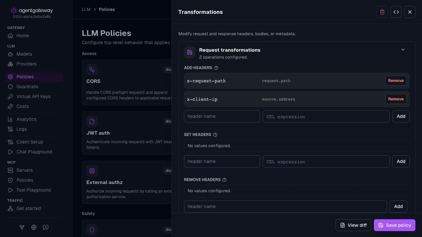Click the Costs icon in sidebar
The width and height of the screenshot is (422, 237).
click(x=10, y=106)
